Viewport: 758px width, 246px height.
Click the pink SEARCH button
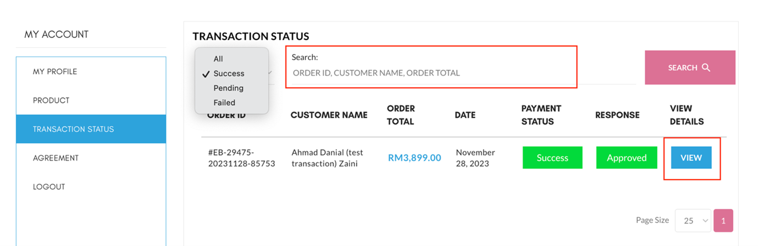click(689, 67)
